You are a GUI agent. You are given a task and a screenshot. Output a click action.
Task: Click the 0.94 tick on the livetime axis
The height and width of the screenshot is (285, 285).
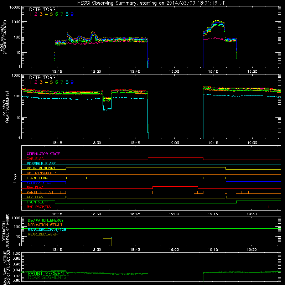pos(16,270)
